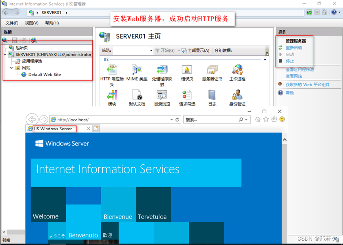This screenshot has width=343, height=245.
Task: Select Default Web Site in tree
Action: coord(44,75)
